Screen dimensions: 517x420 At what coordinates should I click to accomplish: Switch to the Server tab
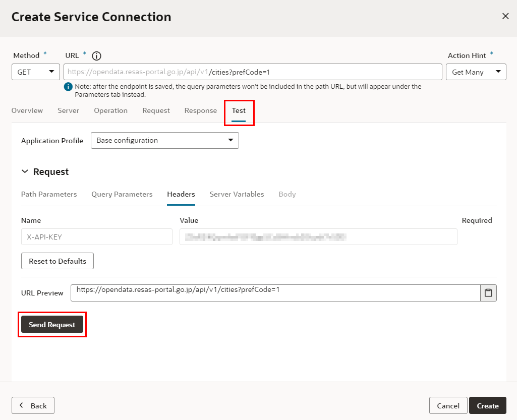(x=68, y=110)
